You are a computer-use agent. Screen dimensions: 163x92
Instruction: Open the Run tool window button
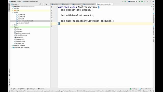(14, 89)
